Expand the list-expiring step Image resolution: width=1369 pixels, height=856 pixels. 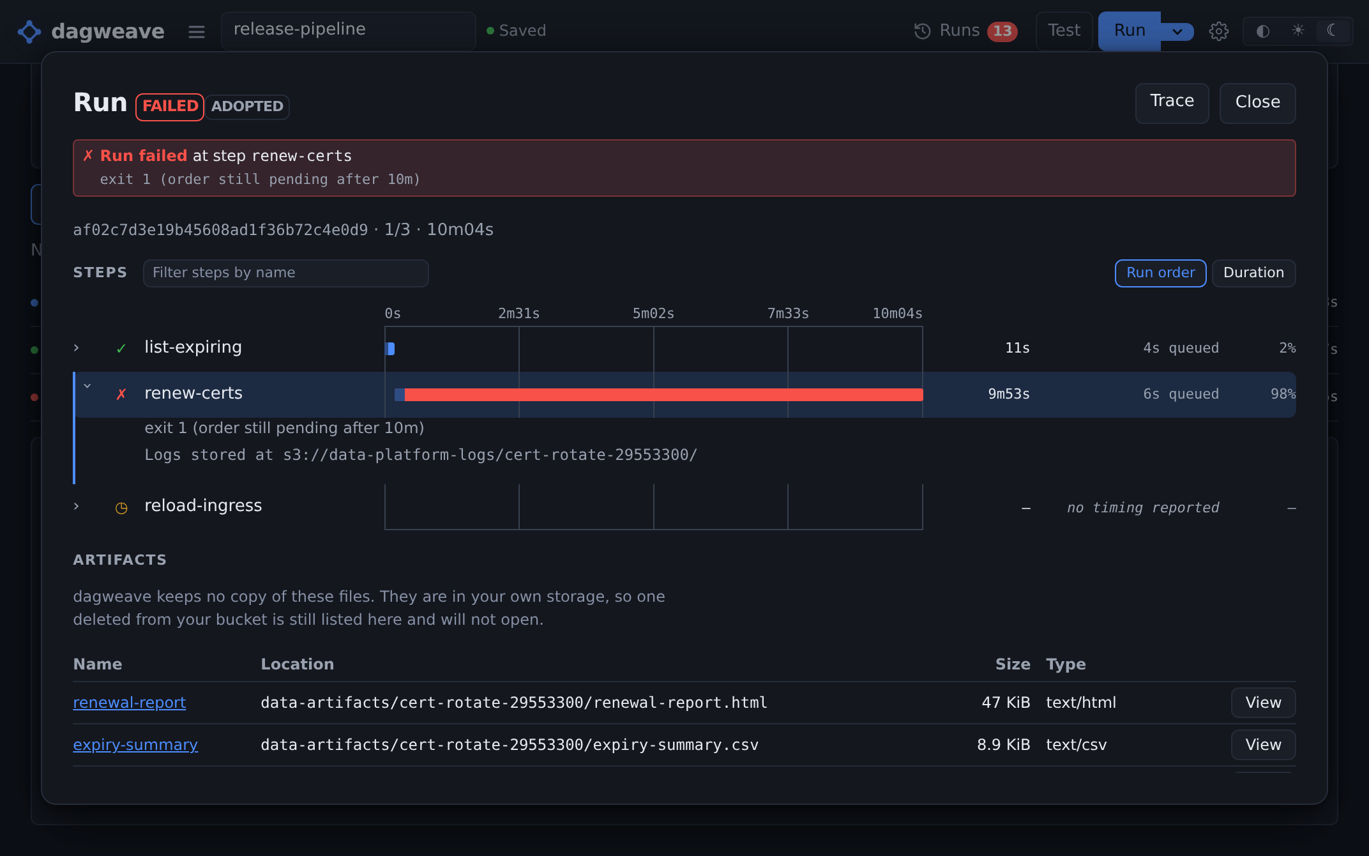click(x=77, y=348)
